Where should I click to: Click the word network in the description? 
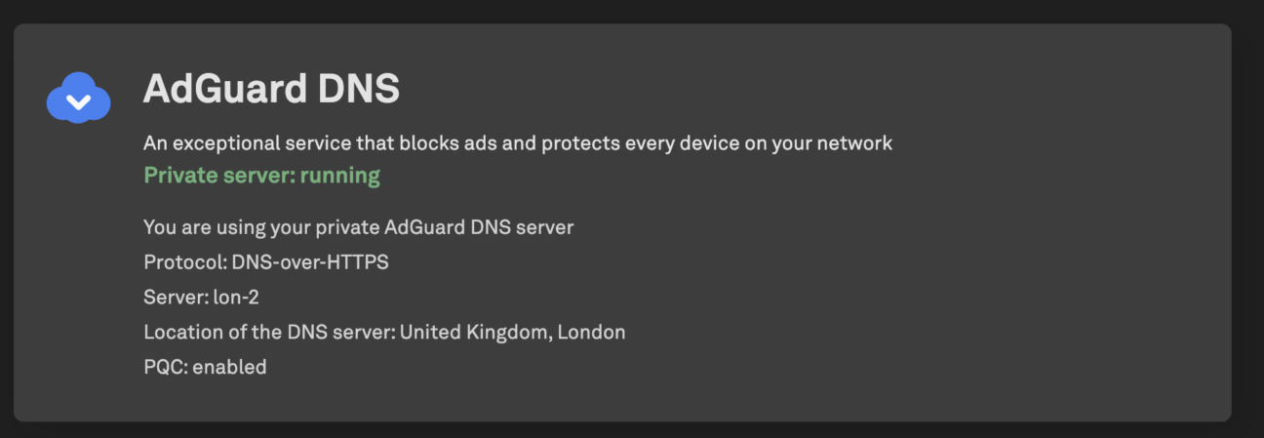pyautogui.click(x=856, y=143)
